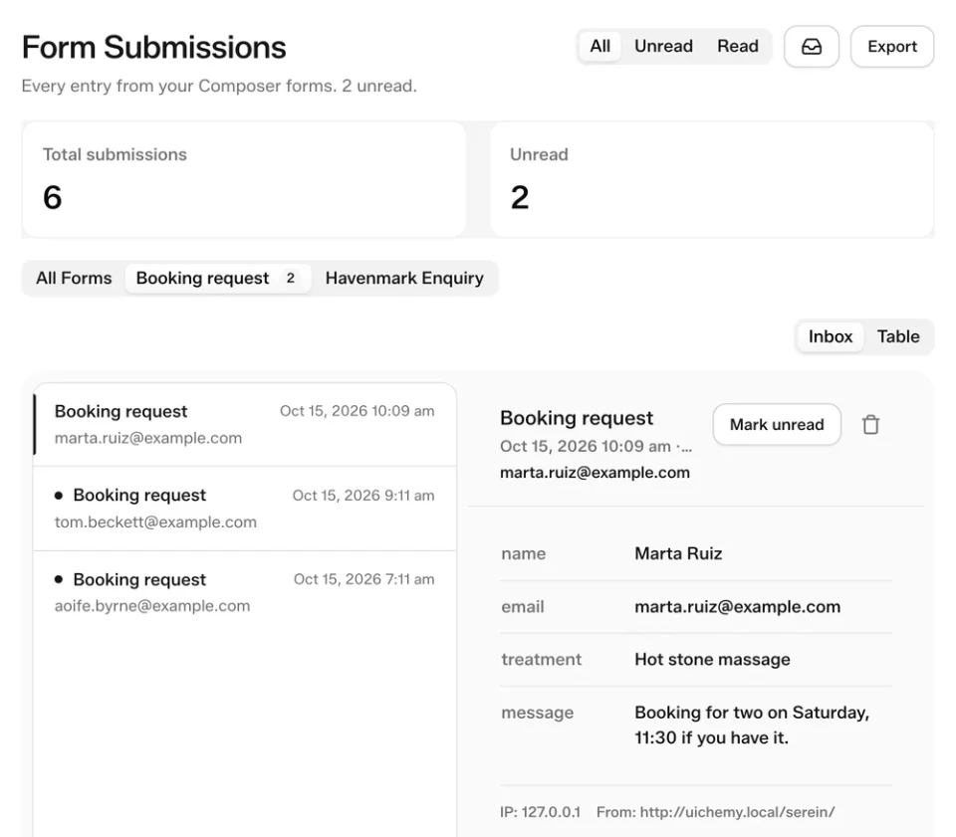Click the unread dot beside tom.beckett's request
Viewport: 956px width, 837px height.
59,496
